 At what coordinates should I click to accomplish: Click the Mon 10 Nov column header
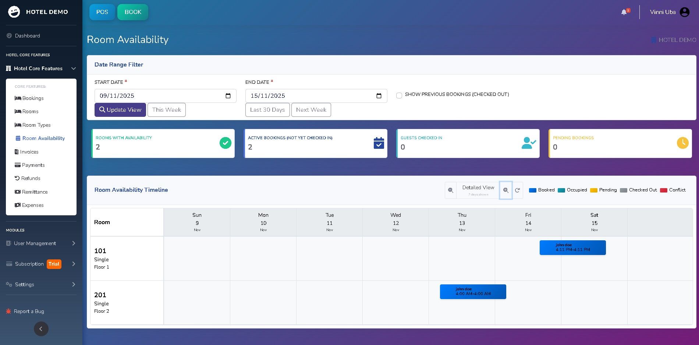click(263, 222)
